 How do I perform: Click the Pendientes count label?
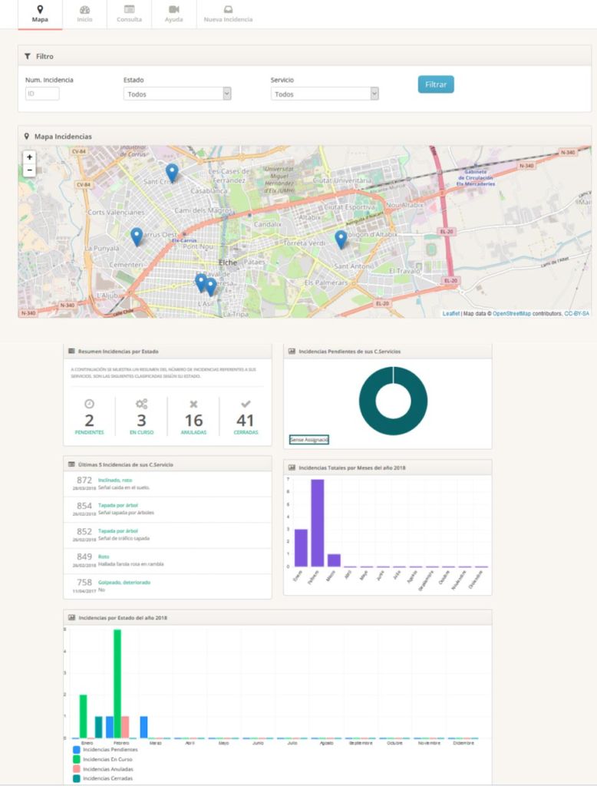[x=89, y=432]
